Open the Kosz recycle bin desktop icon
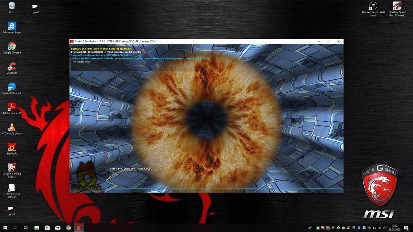413x232 pixels. tap(12, 7)
